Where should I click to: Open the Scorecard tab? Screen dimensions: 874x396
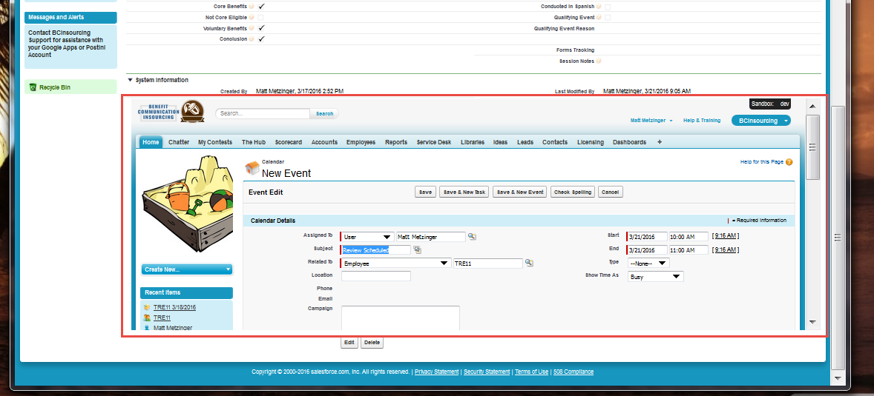288,142
